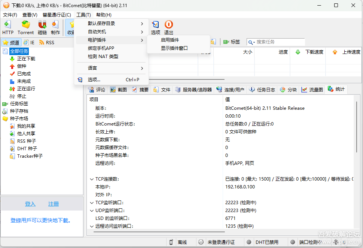Click the 制作 make torrent toolbar icon

pyautogui.click(x=55, y=27)
